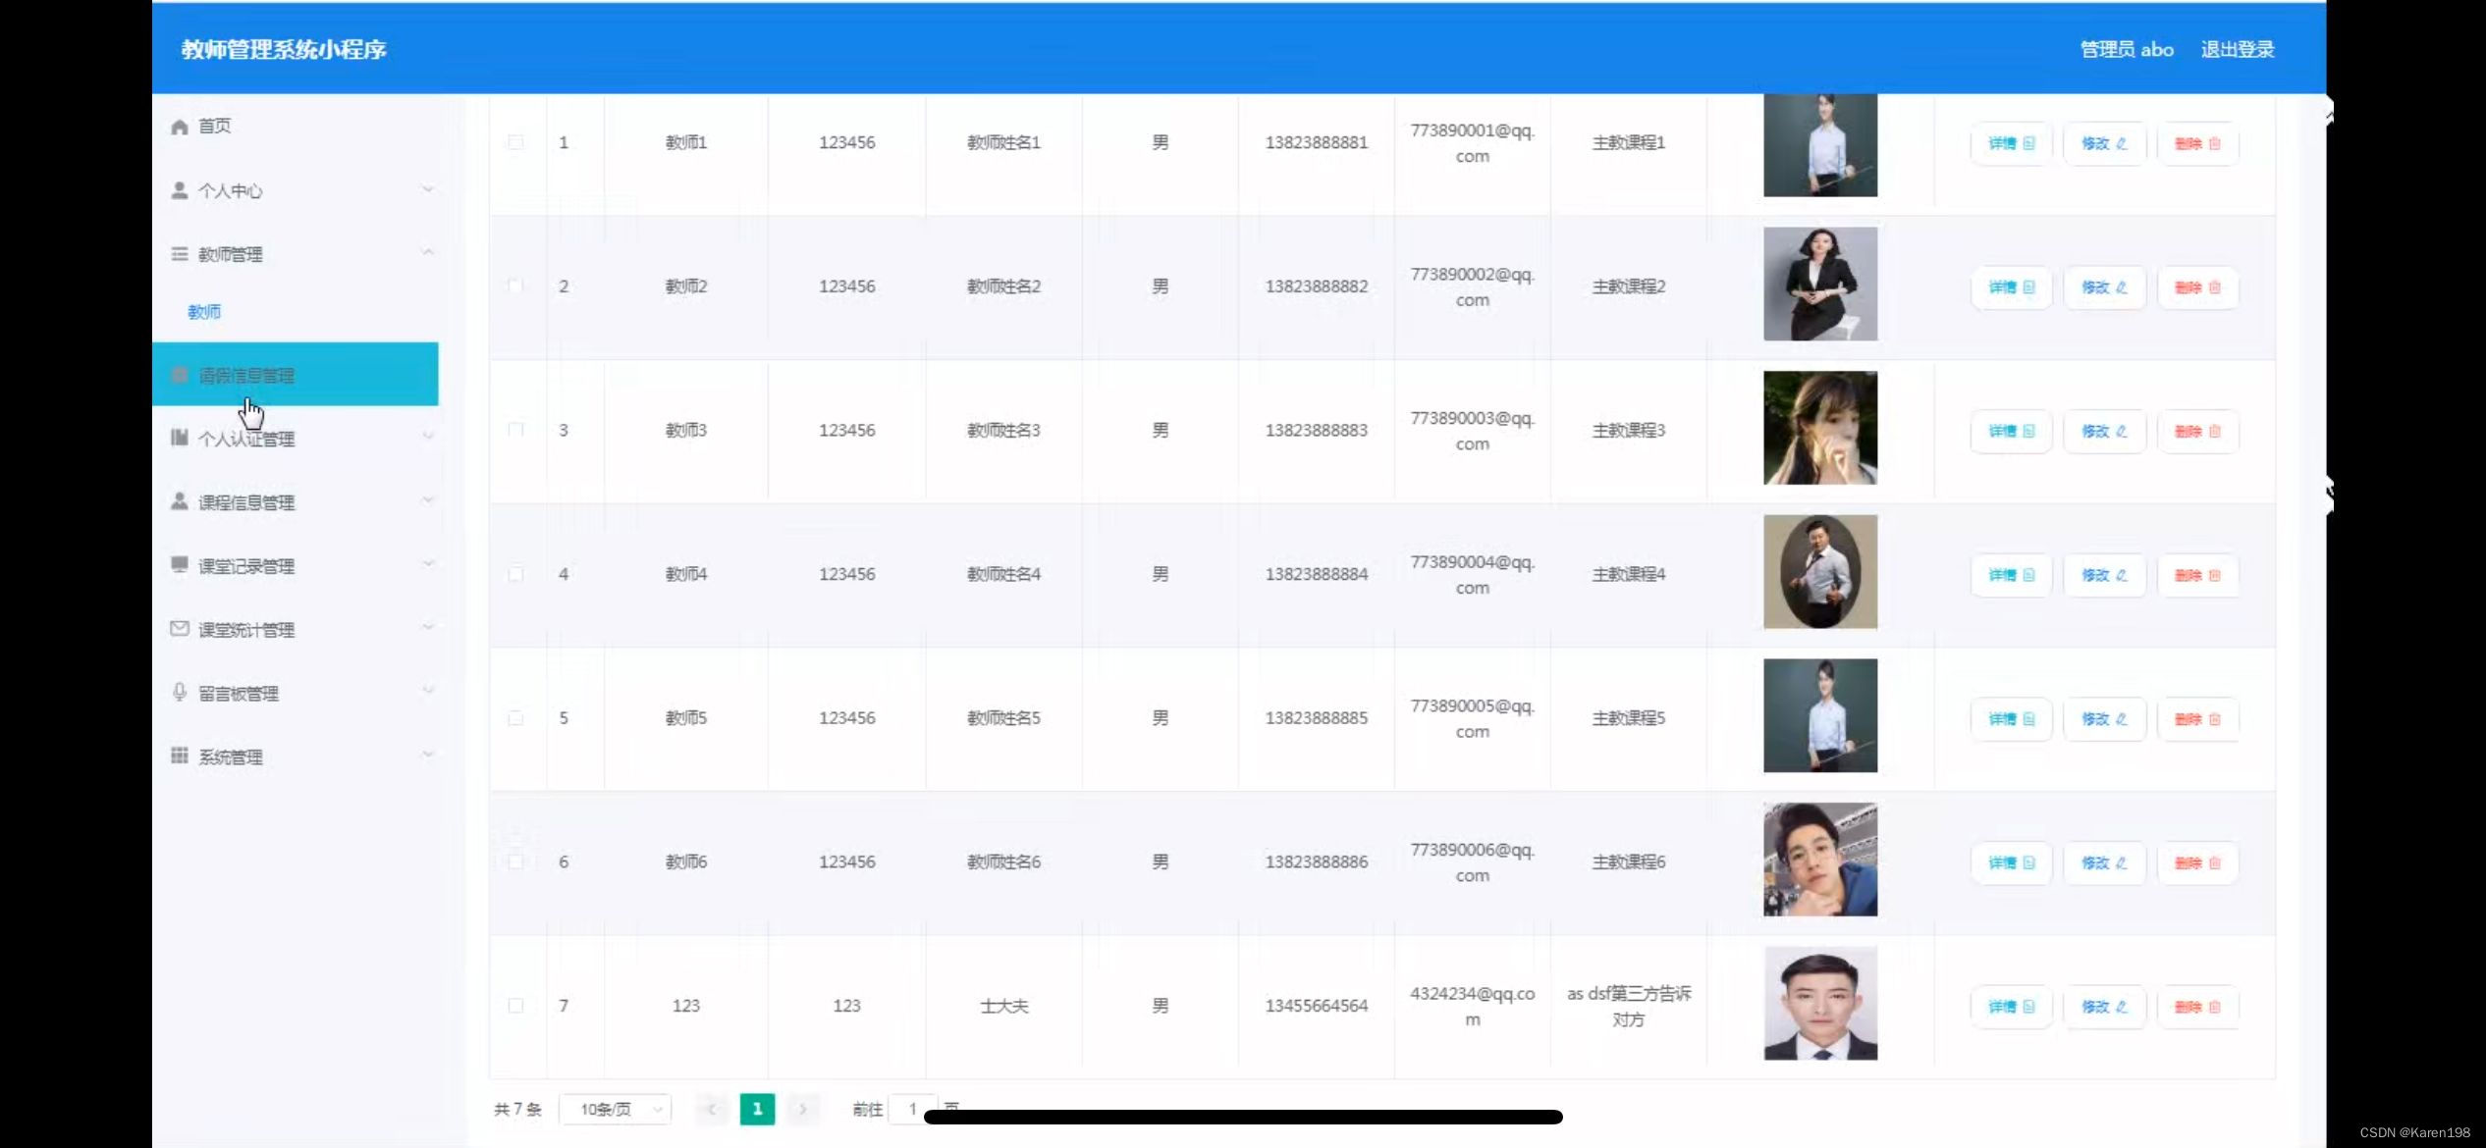Image resolution: width=2486 pixels, height=1148 pixels.
Task: Edit the 教师2 record
Action: coord(2104,287)
